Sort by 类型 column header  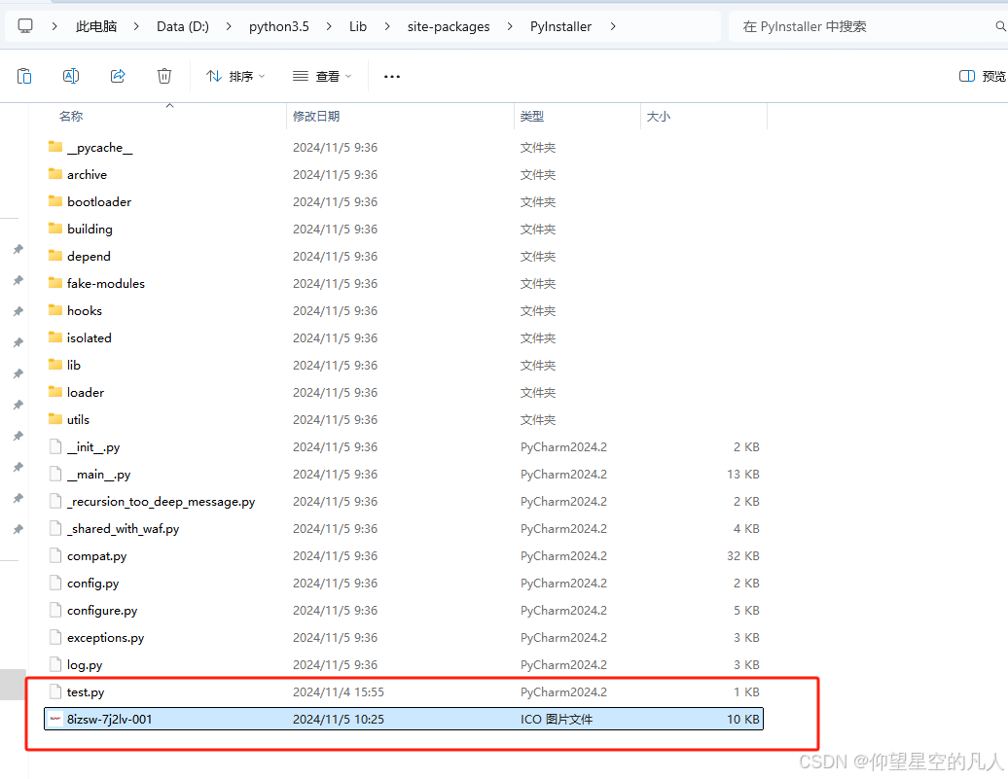point(531,117)
